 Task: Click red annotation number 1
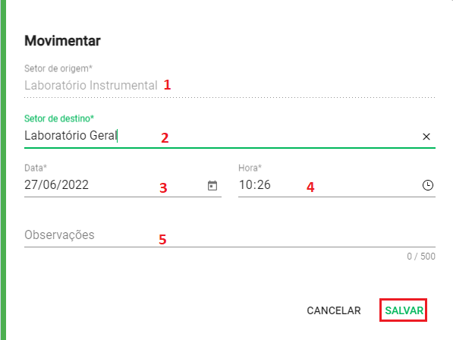pos(167,85)
